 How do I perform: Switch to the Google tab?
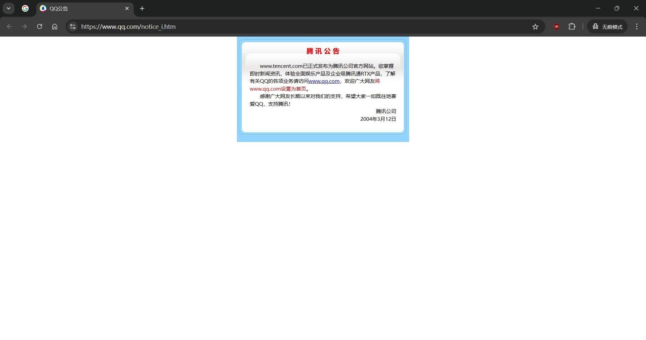(25, 8)
